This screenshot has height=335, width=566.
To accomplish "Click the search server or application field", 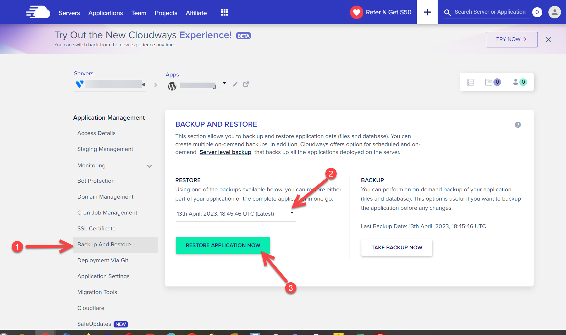I will point(490,12).
